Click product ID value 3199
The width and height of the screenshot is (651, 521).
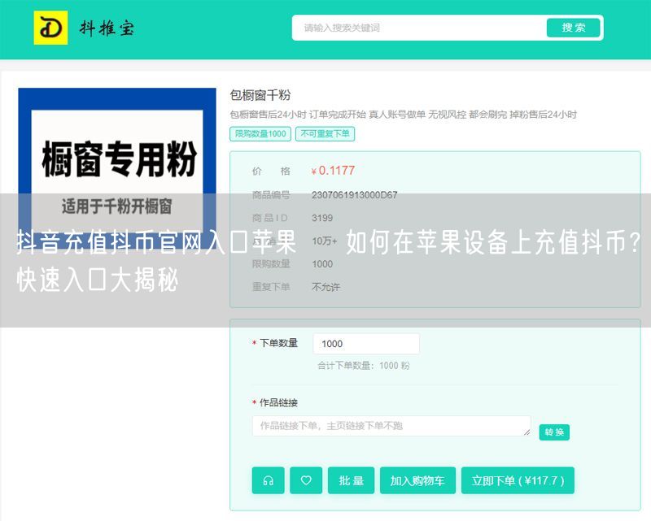pyautogui.click(x=322, y=218)
